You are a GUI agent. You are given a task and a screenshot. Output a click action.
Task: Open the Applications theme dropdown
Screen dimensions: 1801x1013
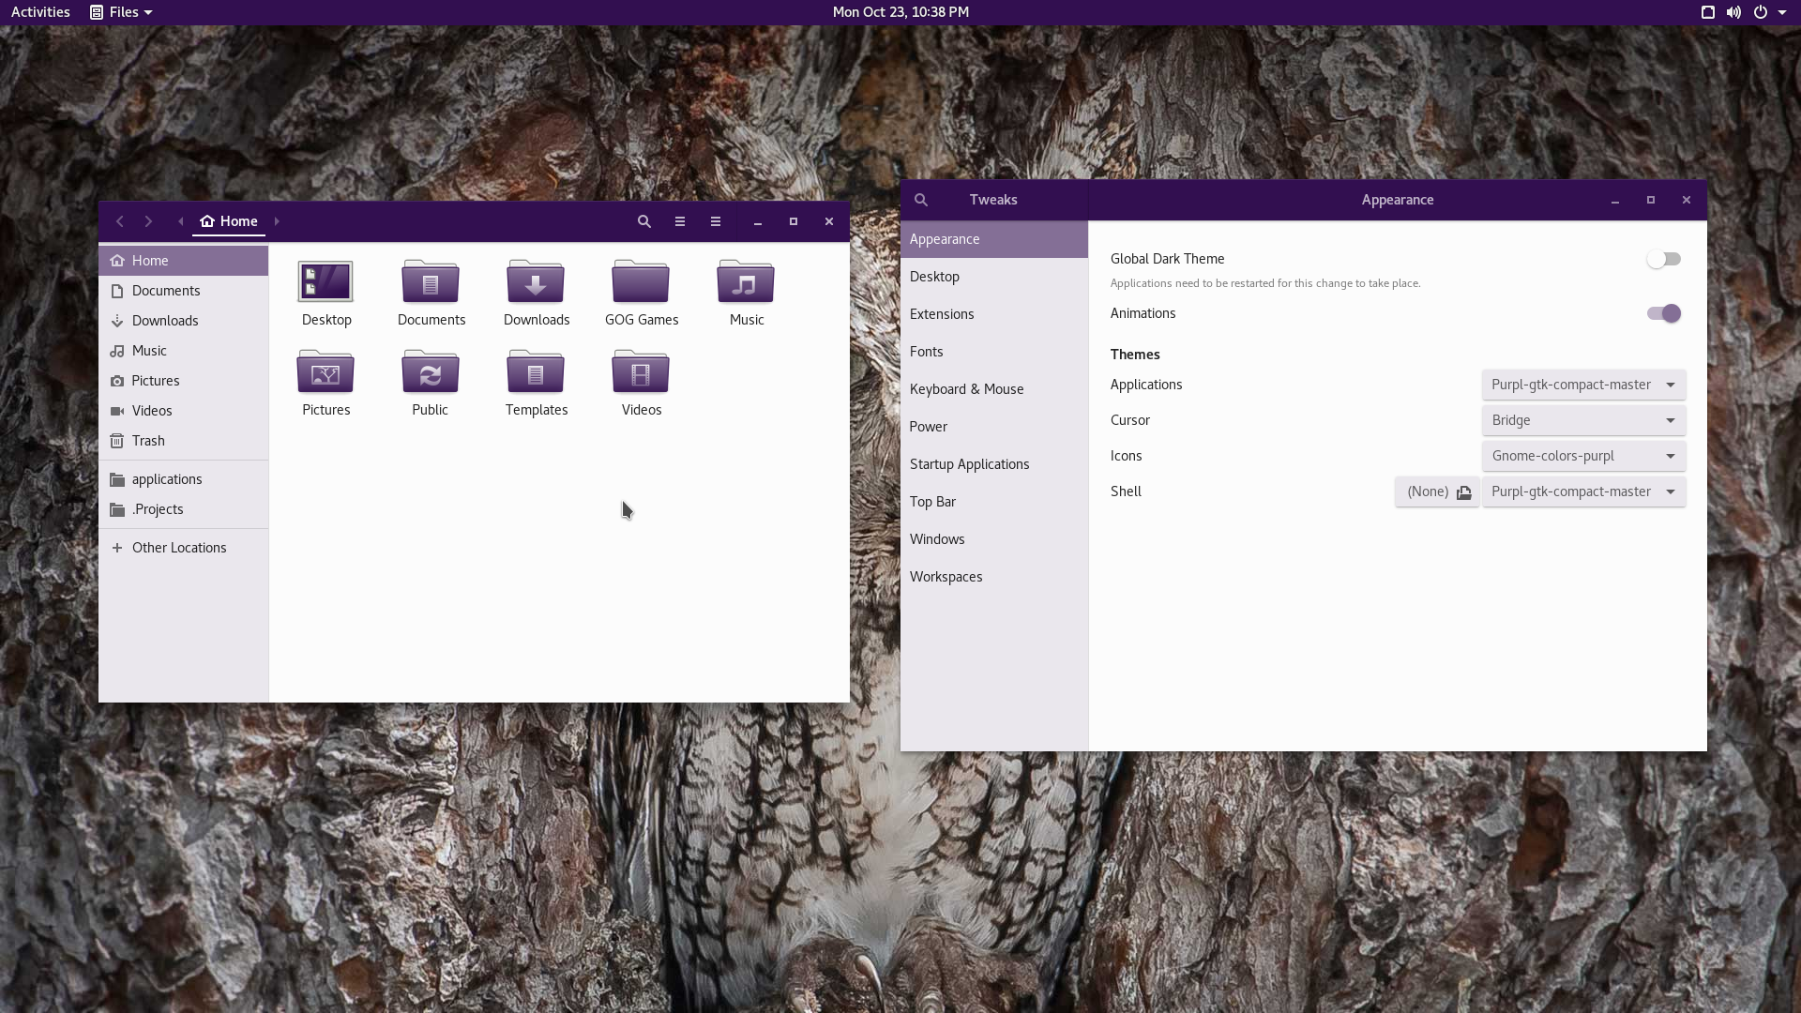point(1584,385)
